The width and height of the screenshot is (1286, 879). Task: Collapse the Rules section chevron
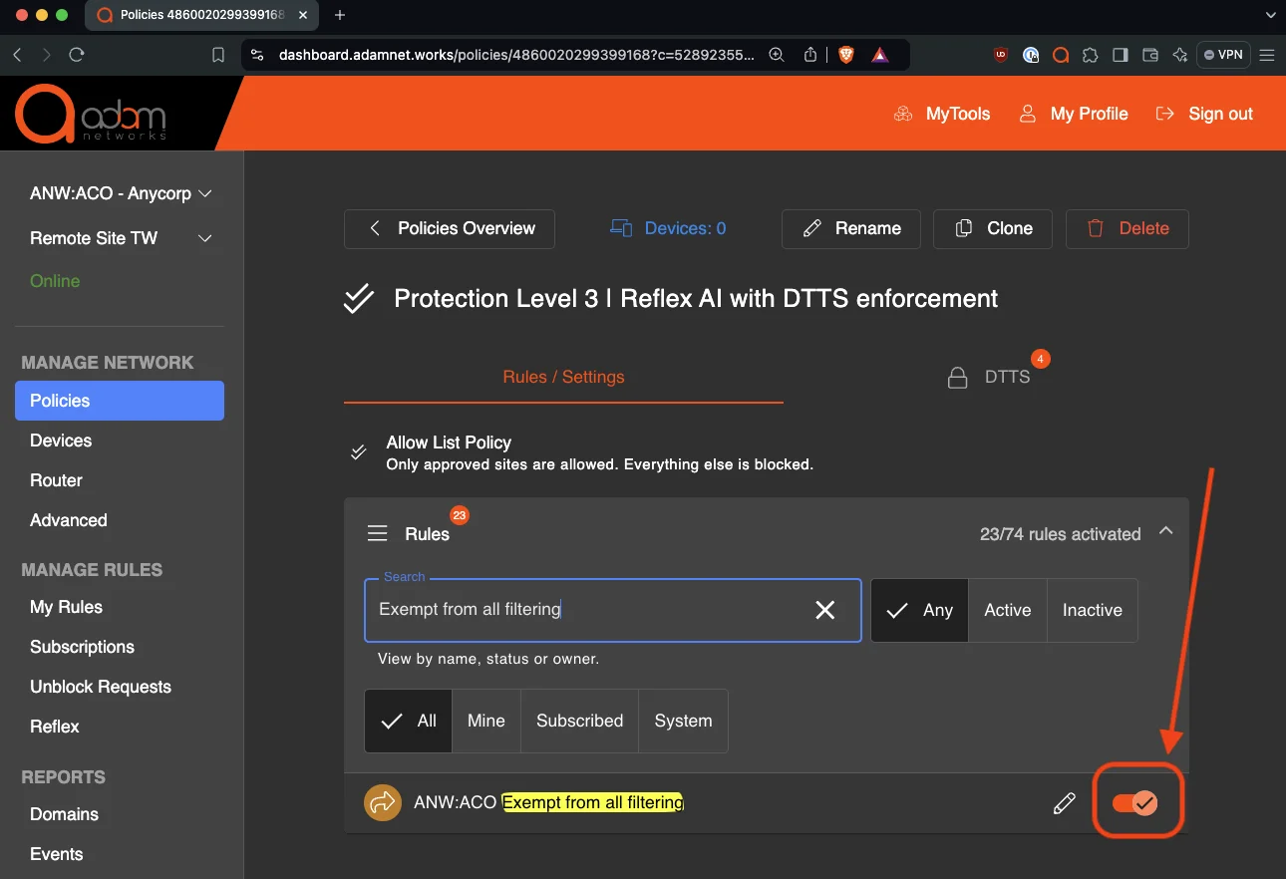click(x=1165, y=532)
